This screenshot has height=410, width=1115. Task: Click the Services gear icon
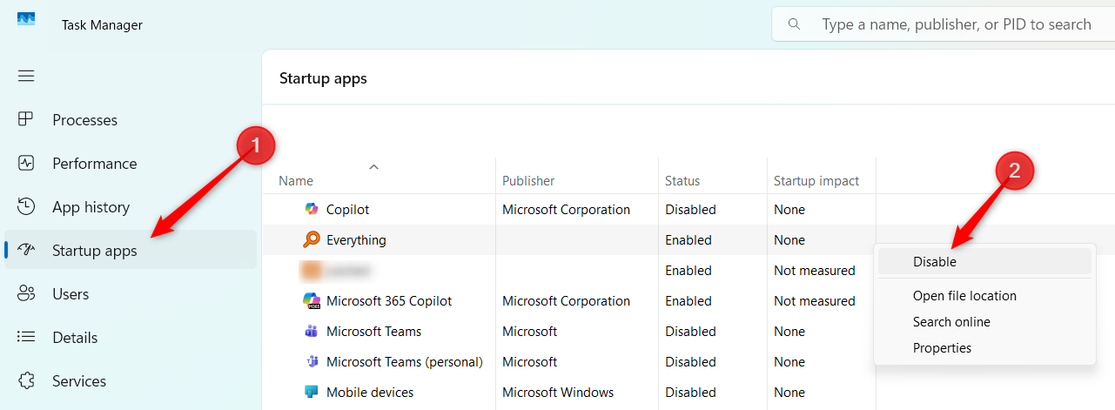(26, 381)
